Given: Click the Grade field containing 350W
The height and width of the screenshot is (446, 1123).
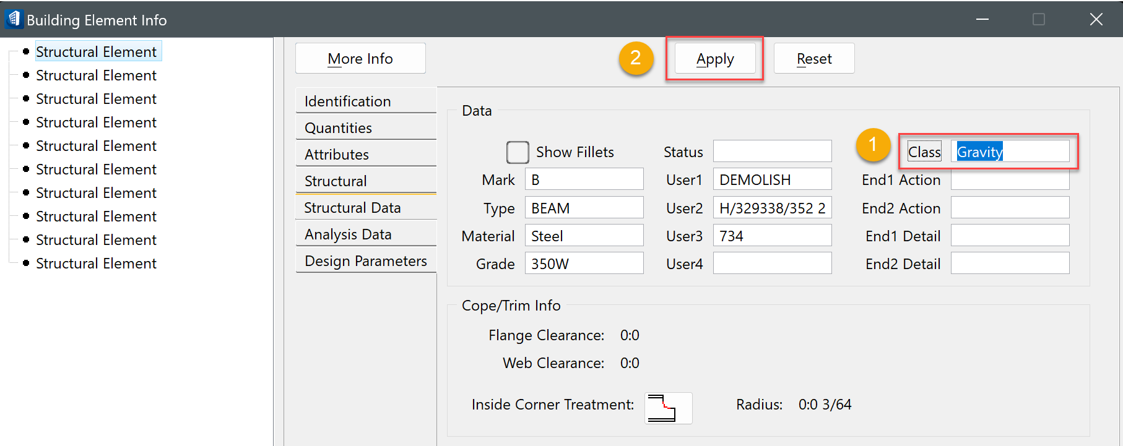Looking at the screenshot, I should pos(584,264).
